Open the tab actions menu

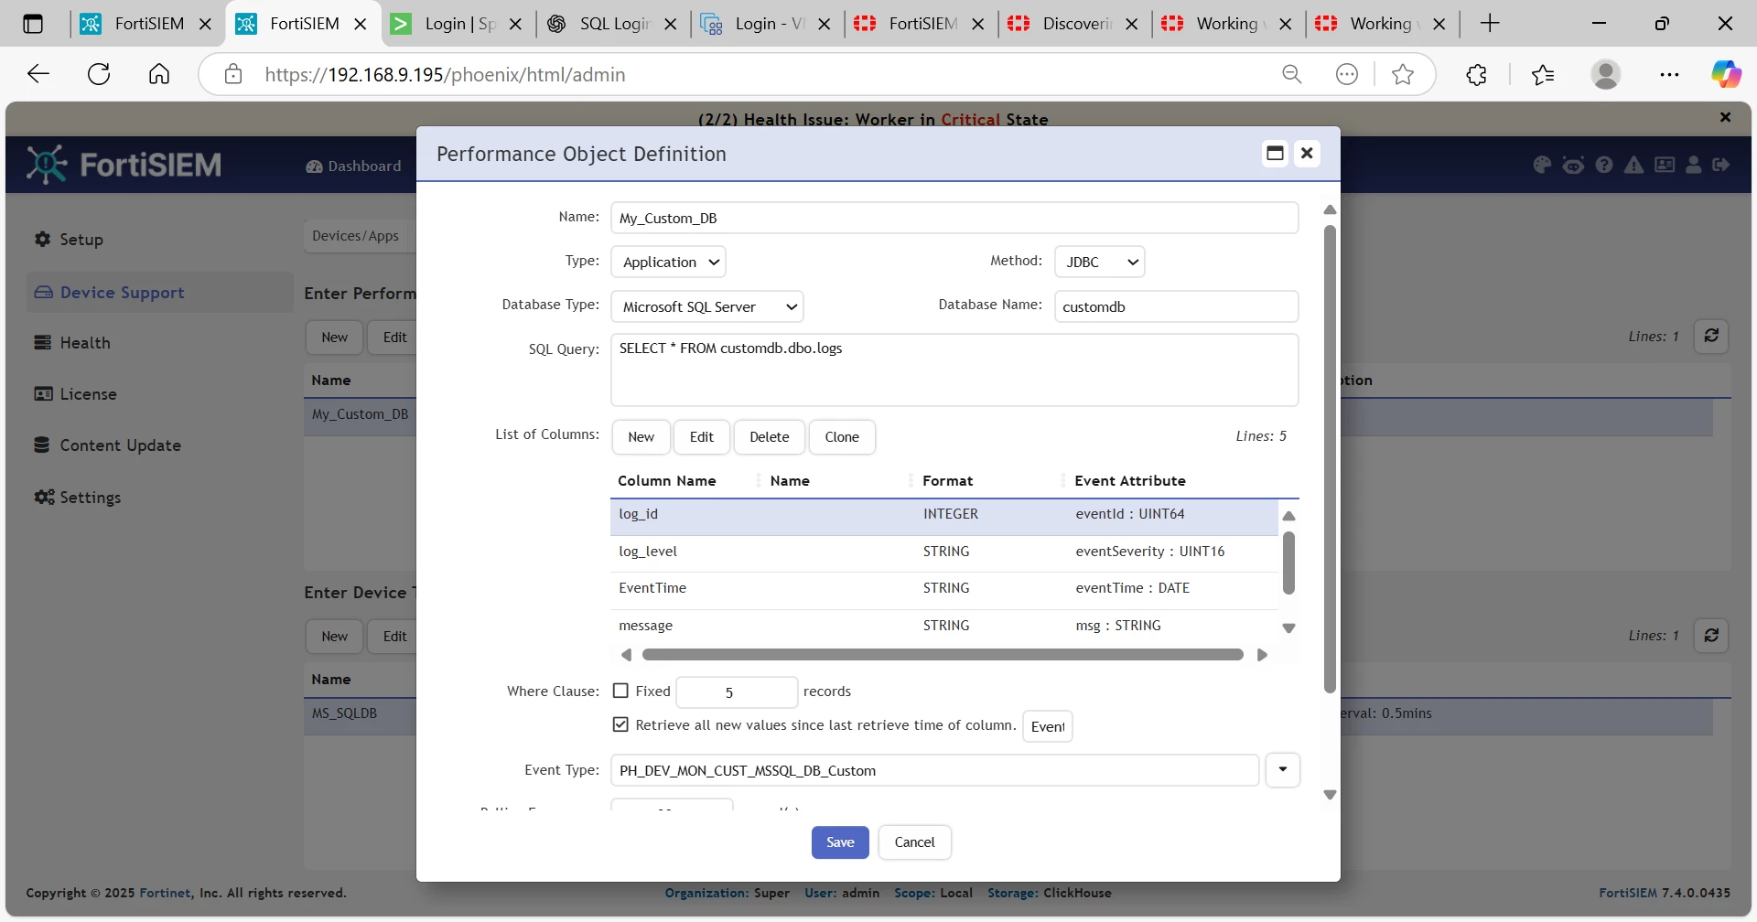pos(33,24)
